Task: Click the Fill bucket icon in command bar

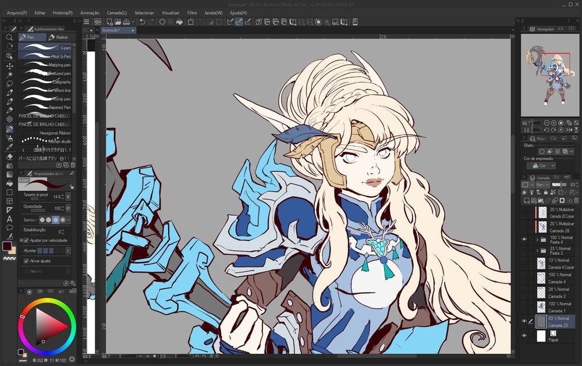Action: tap(179, 22)
